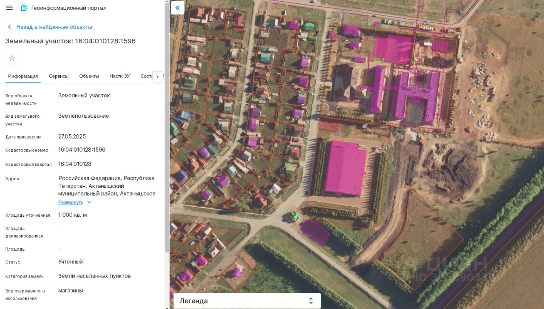Open the Легенда dropdown

pyautogui.click(x=247, y=301)
